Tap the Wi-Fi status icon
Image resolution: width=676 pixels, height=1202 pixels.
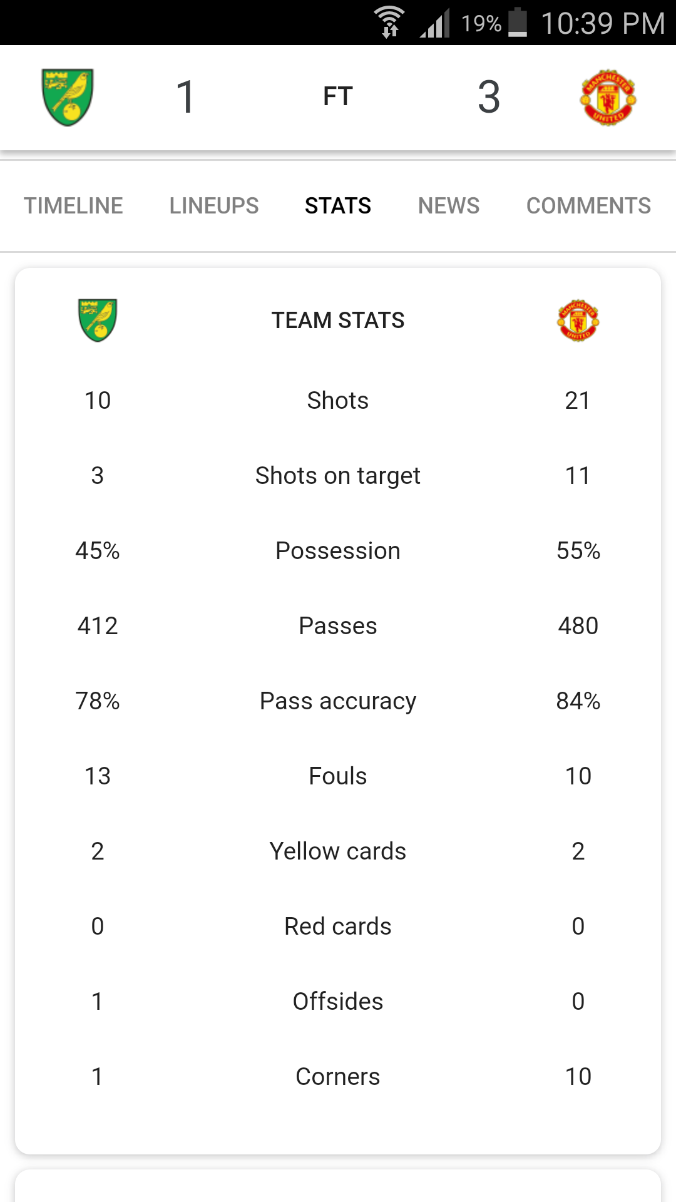pos(389,23)
